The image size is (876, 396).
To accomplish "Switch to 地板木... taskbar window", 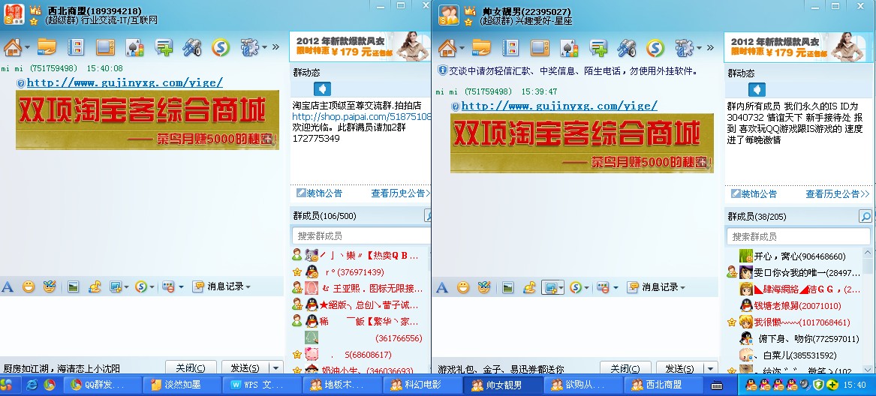I will [342, 385].
